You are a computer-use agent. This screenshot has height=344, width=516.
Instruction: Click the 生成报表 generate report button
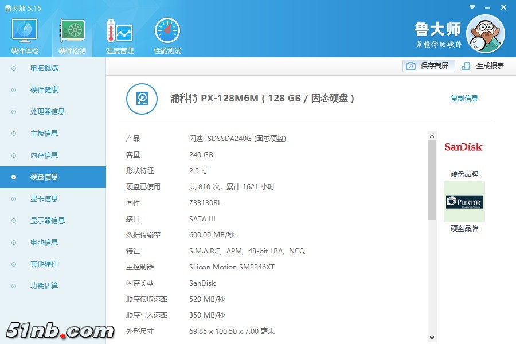[483, 66]
